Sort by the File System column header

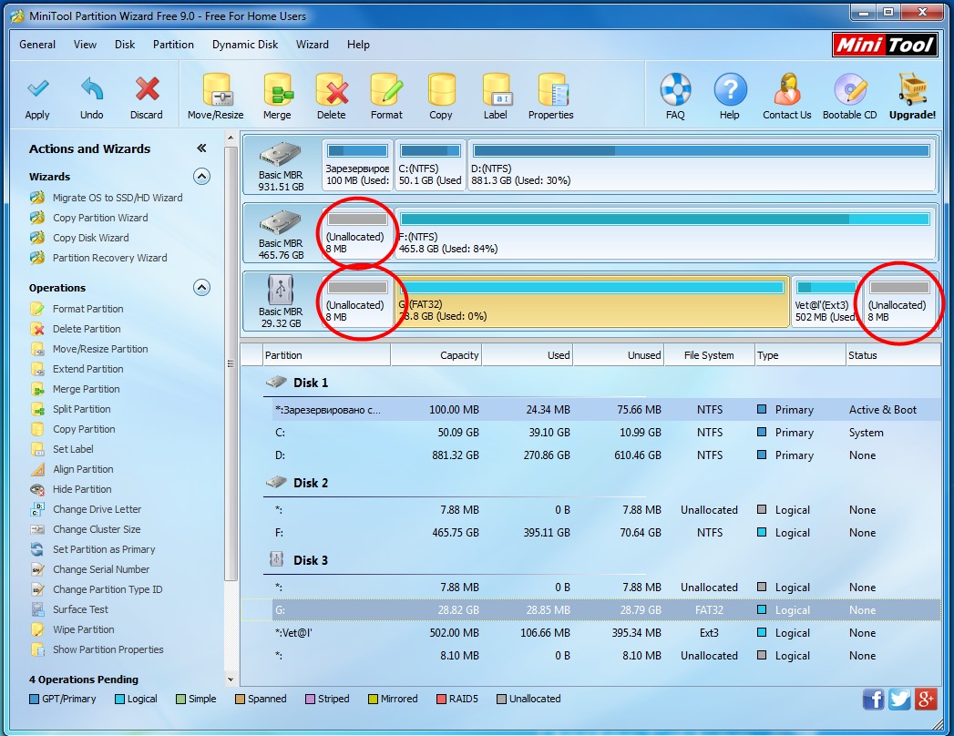(709, 355)
